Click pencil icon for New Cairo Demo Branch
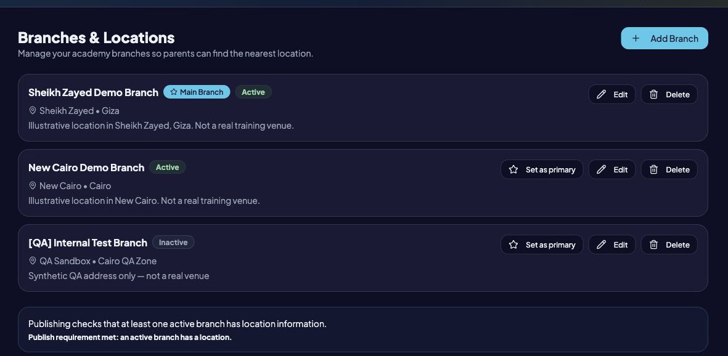The height and width of the screenshot is (356, 728). pos(601,169)
